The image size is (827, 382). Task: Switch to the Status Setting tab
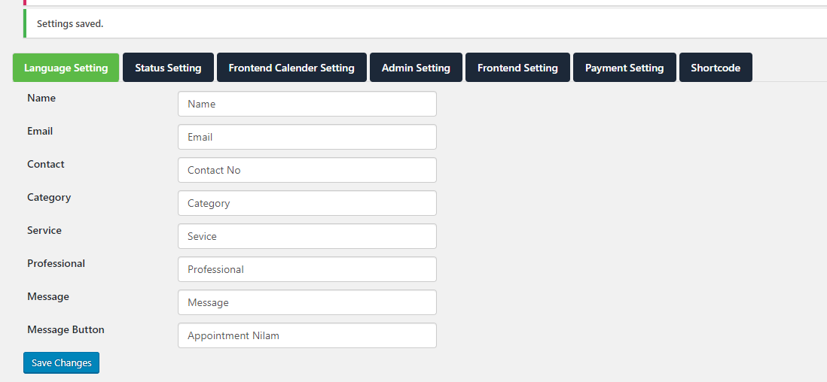pos(168,68)
